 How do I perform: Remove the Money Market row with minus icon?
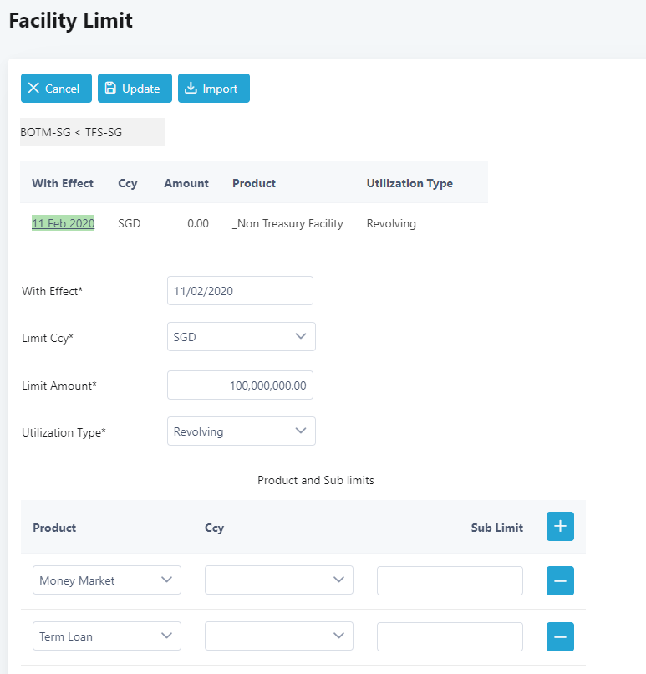click(560, 580)
